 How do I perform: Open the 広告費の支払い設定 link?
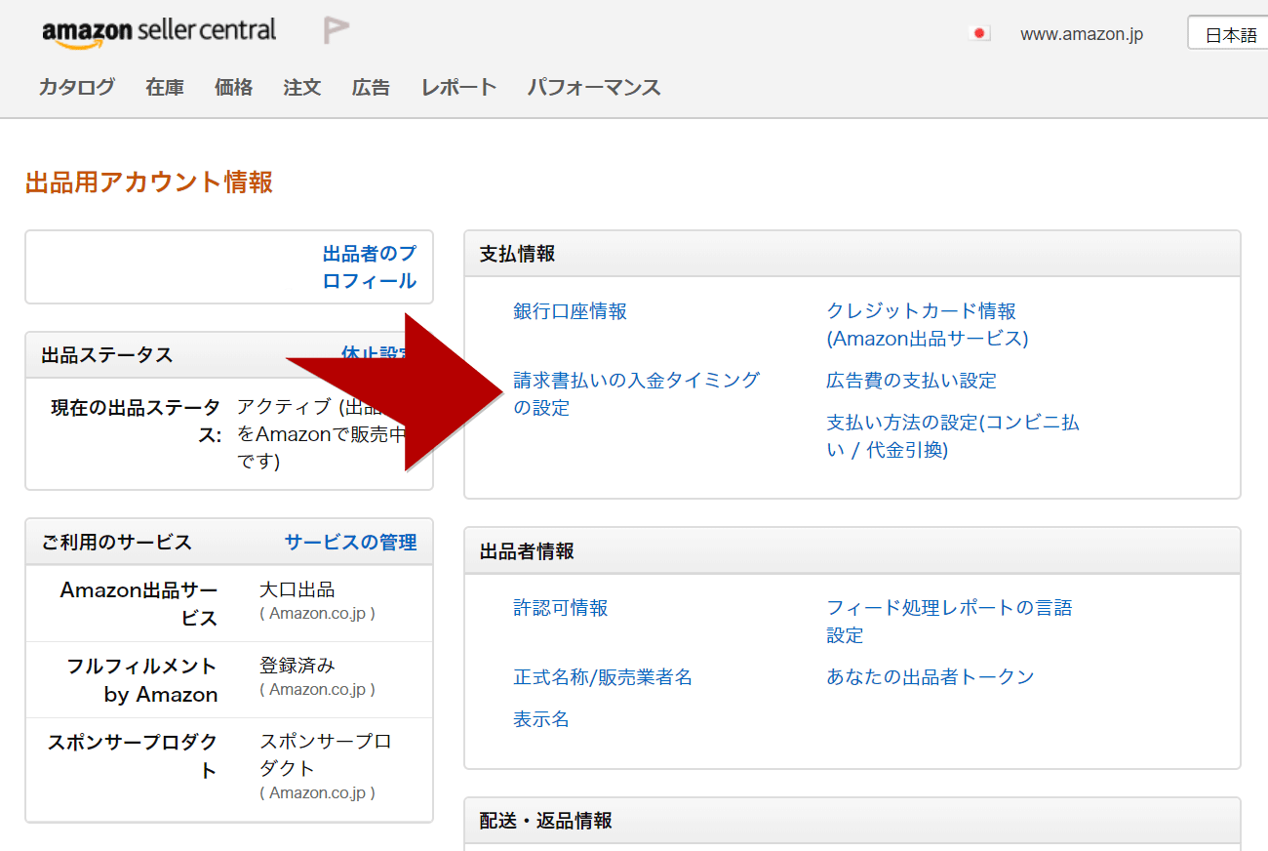pyautogui.click(x=912, y=381)
